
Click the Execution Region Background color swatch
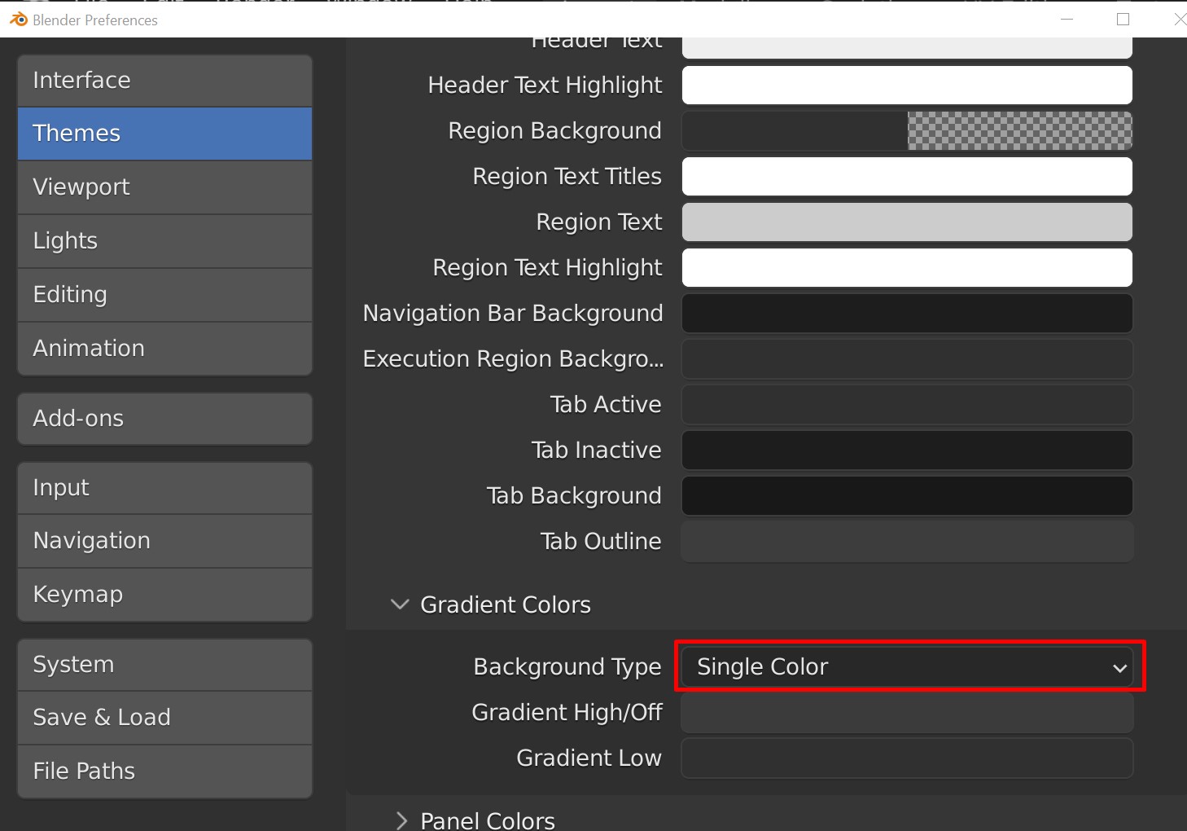tap(907, 359)
